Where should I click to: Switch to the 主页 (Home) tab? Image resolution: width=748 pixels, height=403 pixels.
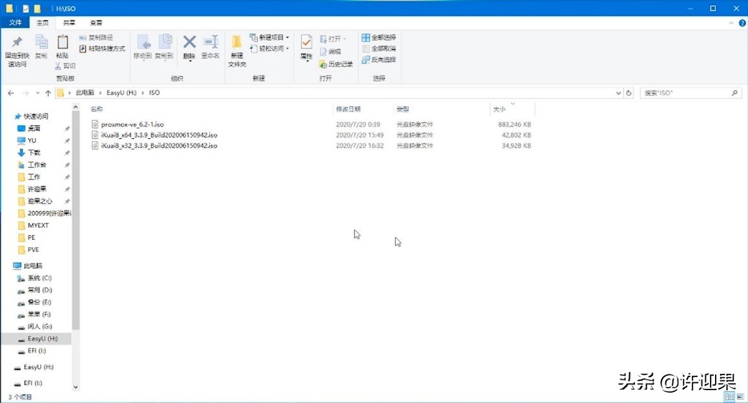[43, 23]
